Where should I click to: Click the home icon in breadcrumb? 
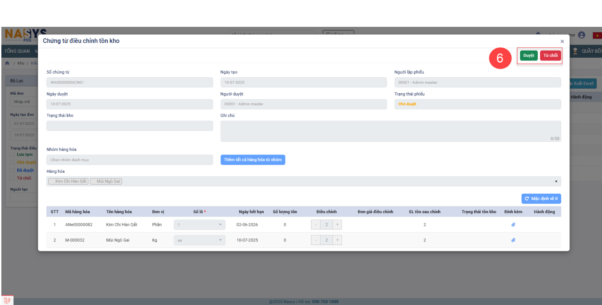point(7,63)
